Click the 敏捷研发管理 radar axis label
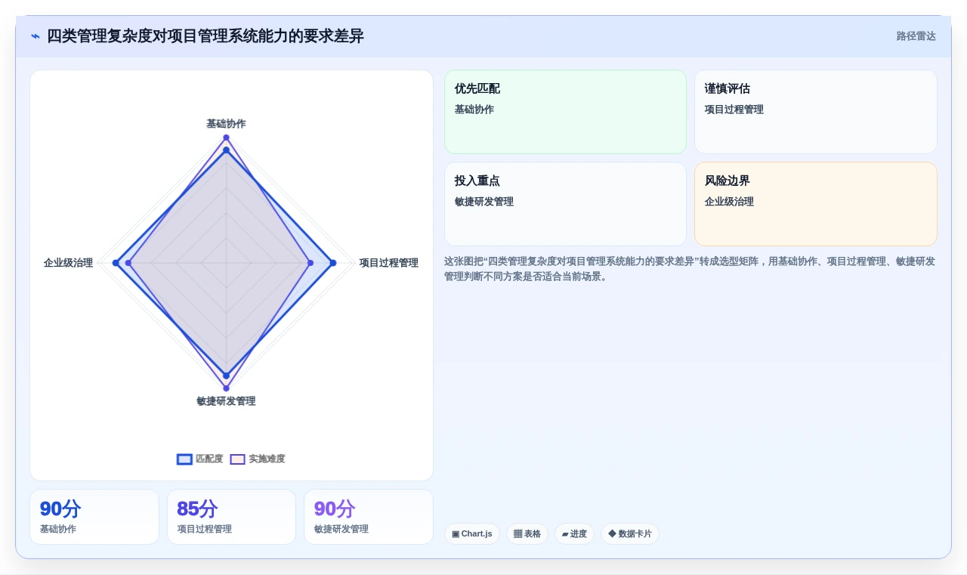The width and height of the screenshot is (967, 575). point(226,401)
